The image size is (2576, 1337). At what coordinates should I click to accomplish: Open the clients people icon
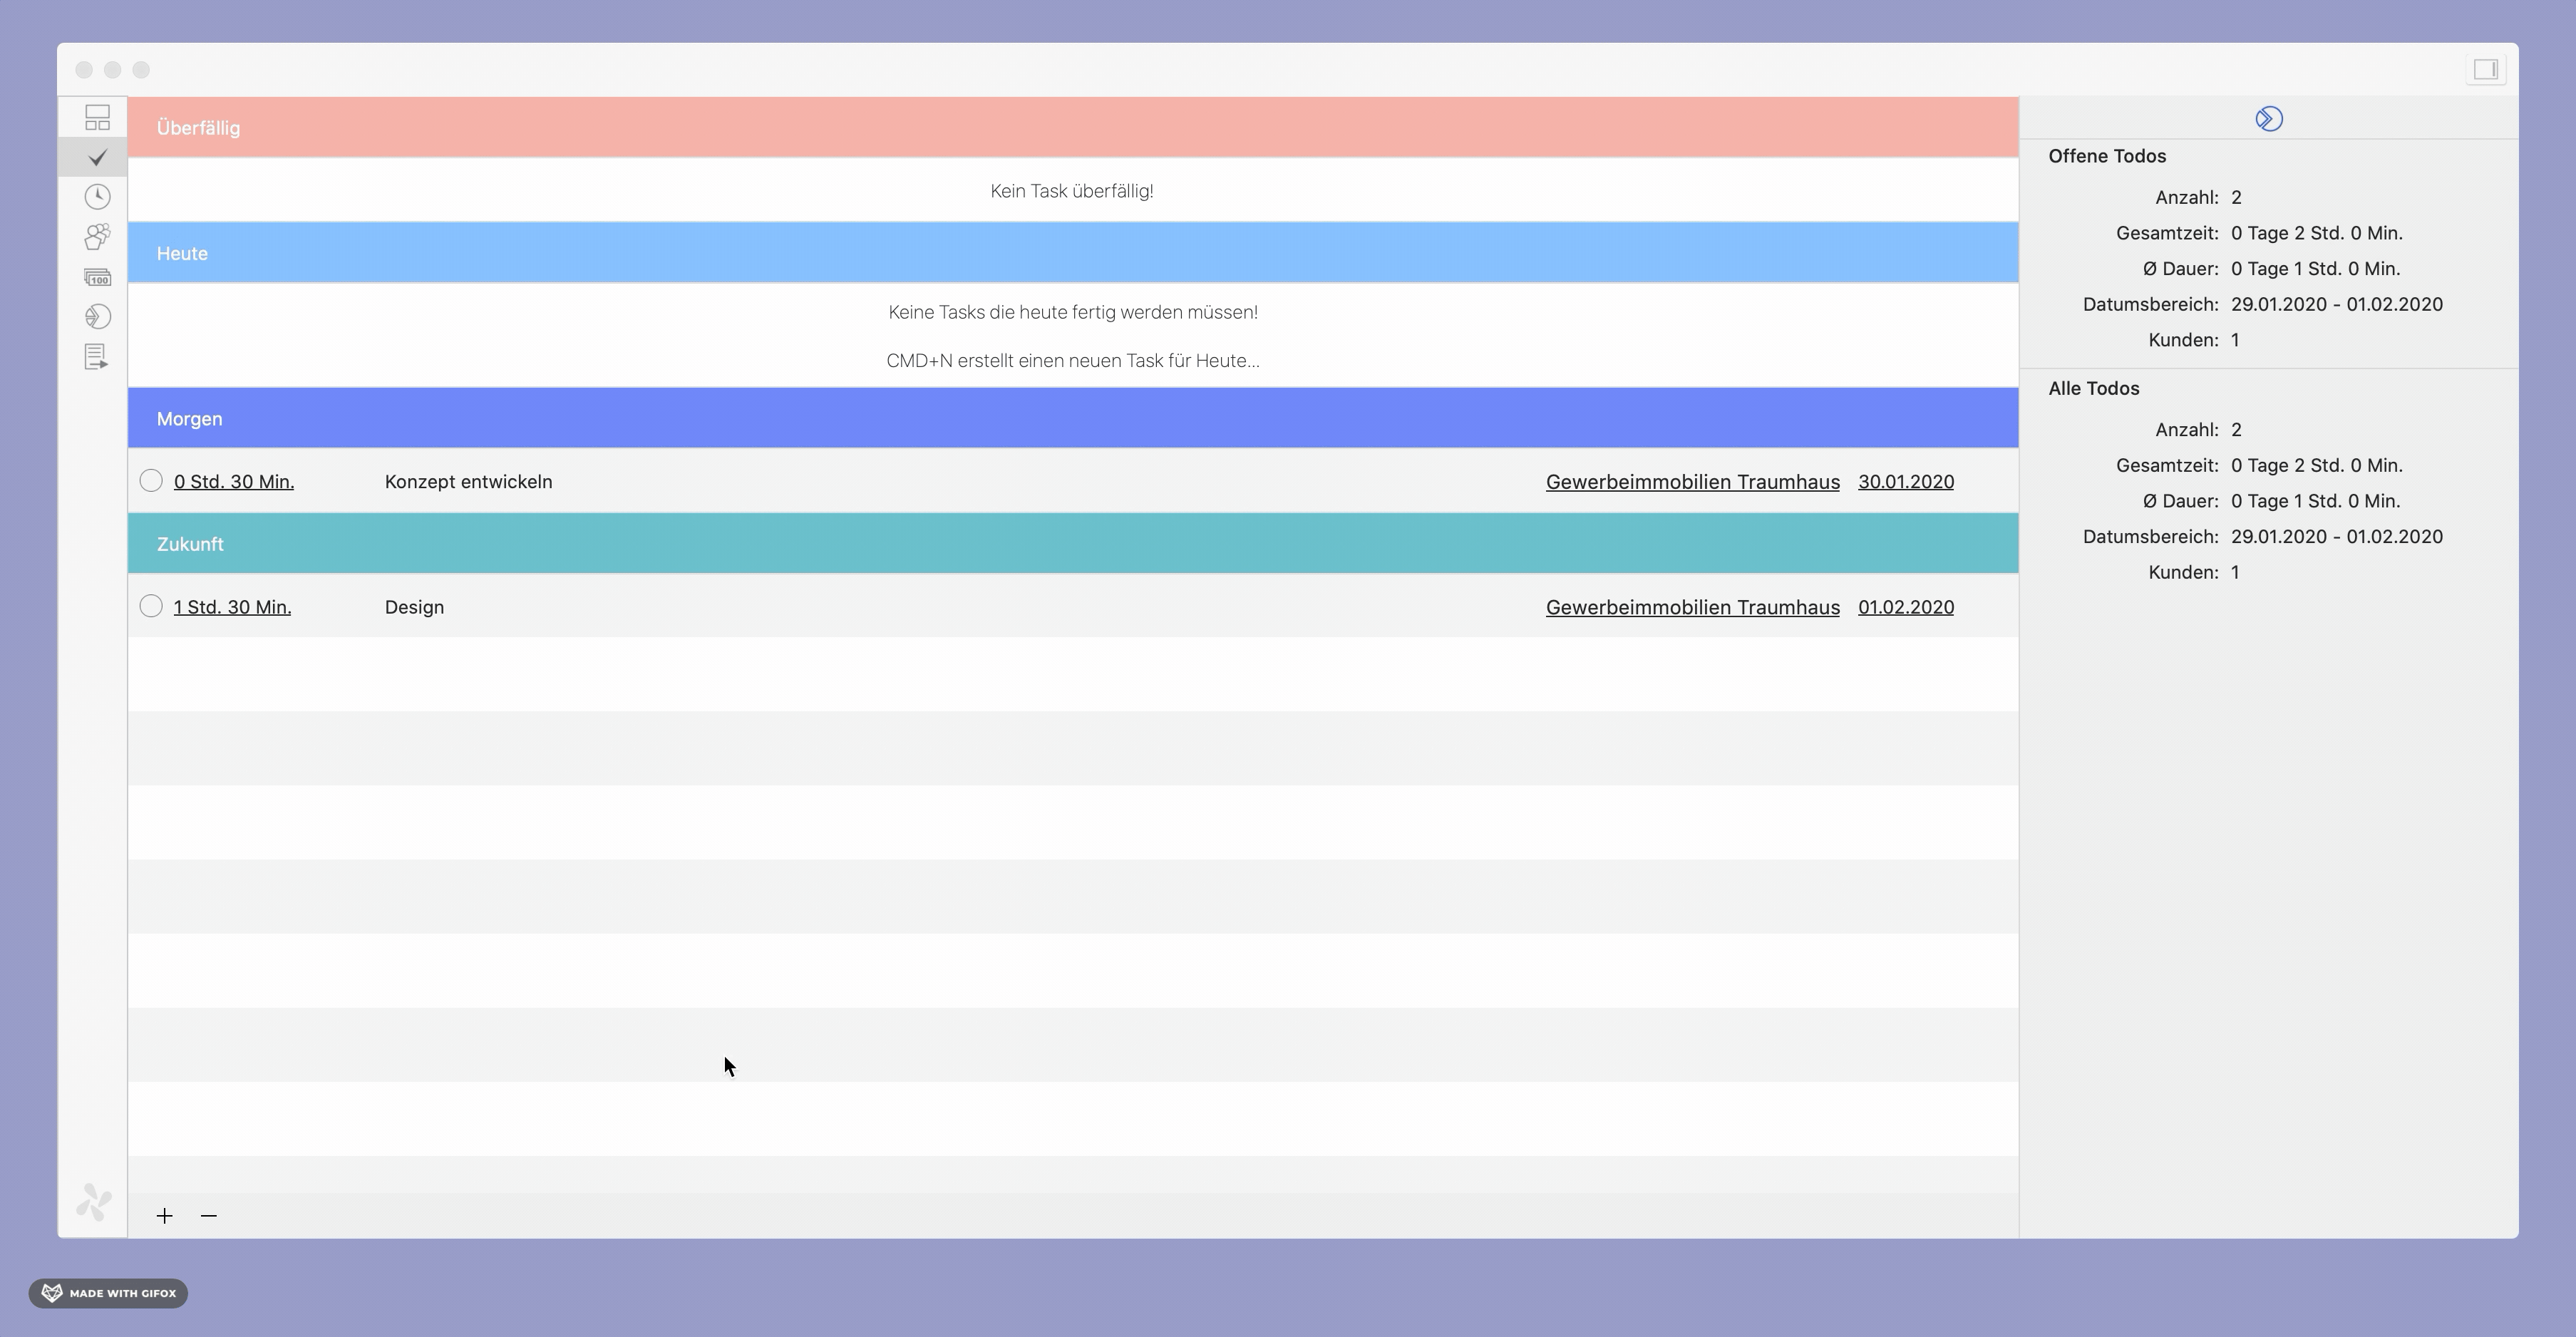click(x=97, y=237)
